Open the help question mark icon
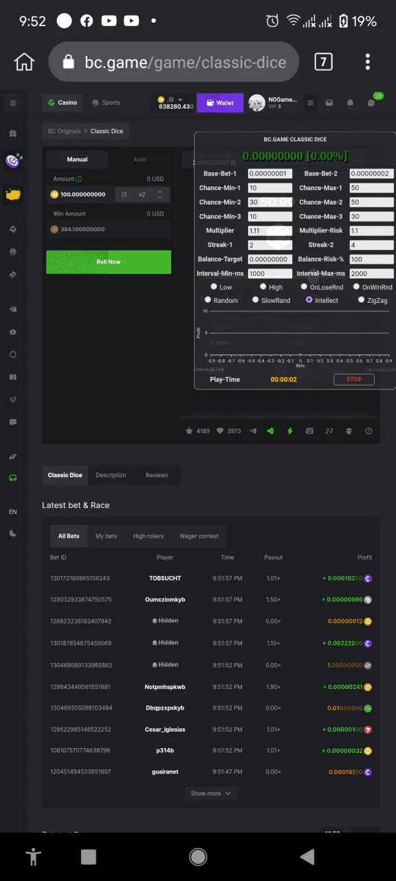Image resolution: width=396 pixels, height=881 pixels. (368, 431)
